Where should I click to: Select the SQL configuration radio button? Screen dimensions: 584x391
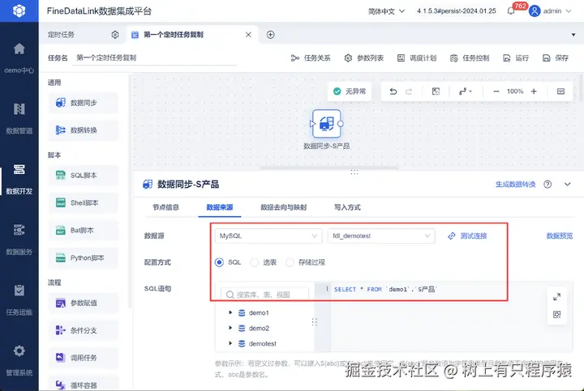[219, 262]
